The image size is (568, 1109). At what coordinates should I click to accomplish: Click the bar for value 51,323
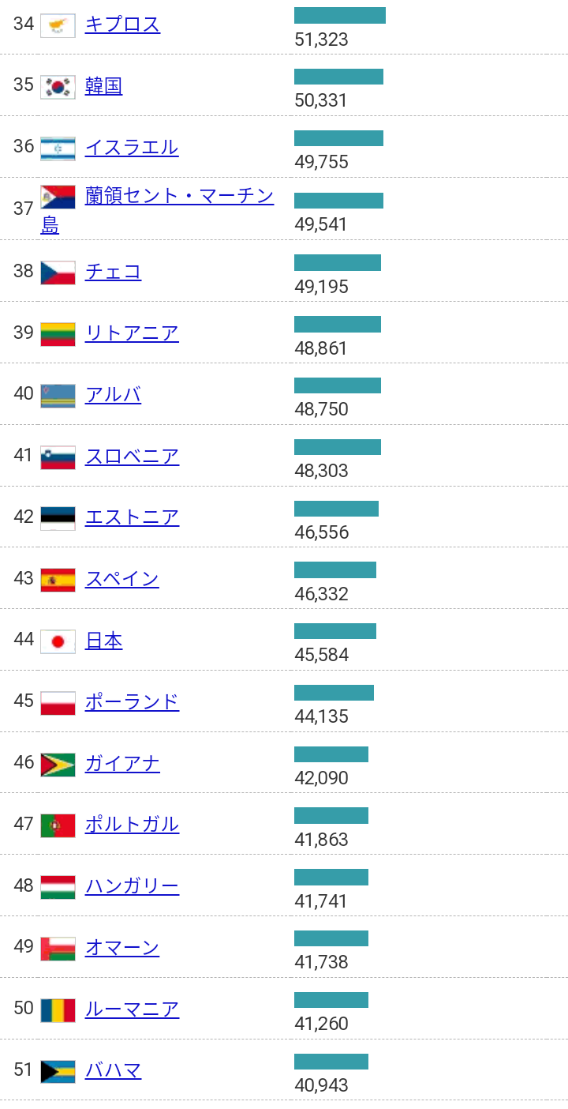click(340, 16)
